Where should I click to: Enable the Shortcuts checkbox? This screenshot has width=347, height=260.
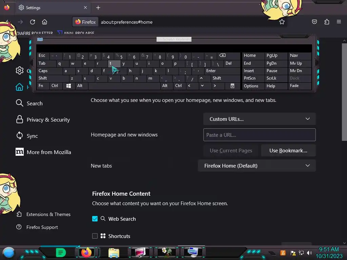[x=95, y=236]
